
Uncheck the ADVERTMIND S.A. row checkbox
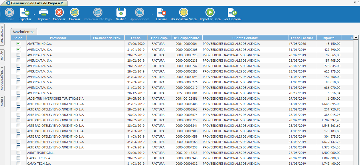19,44
